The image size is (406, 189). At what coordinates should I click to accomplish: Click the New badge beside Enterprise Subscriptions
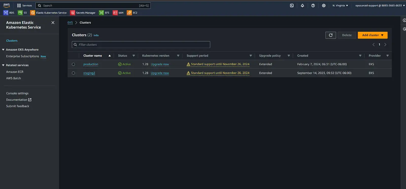(43, 57)
